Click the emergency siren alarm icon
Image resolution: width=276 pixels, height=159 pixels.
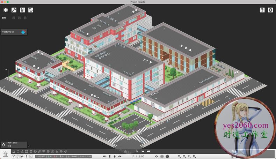pyautogui.click(x=5, y=154)
